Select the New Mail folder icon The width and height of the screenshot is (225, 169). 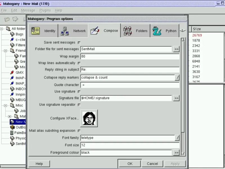tap(12, 122)
